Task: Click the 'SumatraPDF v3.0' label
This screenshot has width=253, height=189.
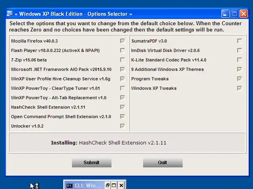Action: click(x=149, y=41)
